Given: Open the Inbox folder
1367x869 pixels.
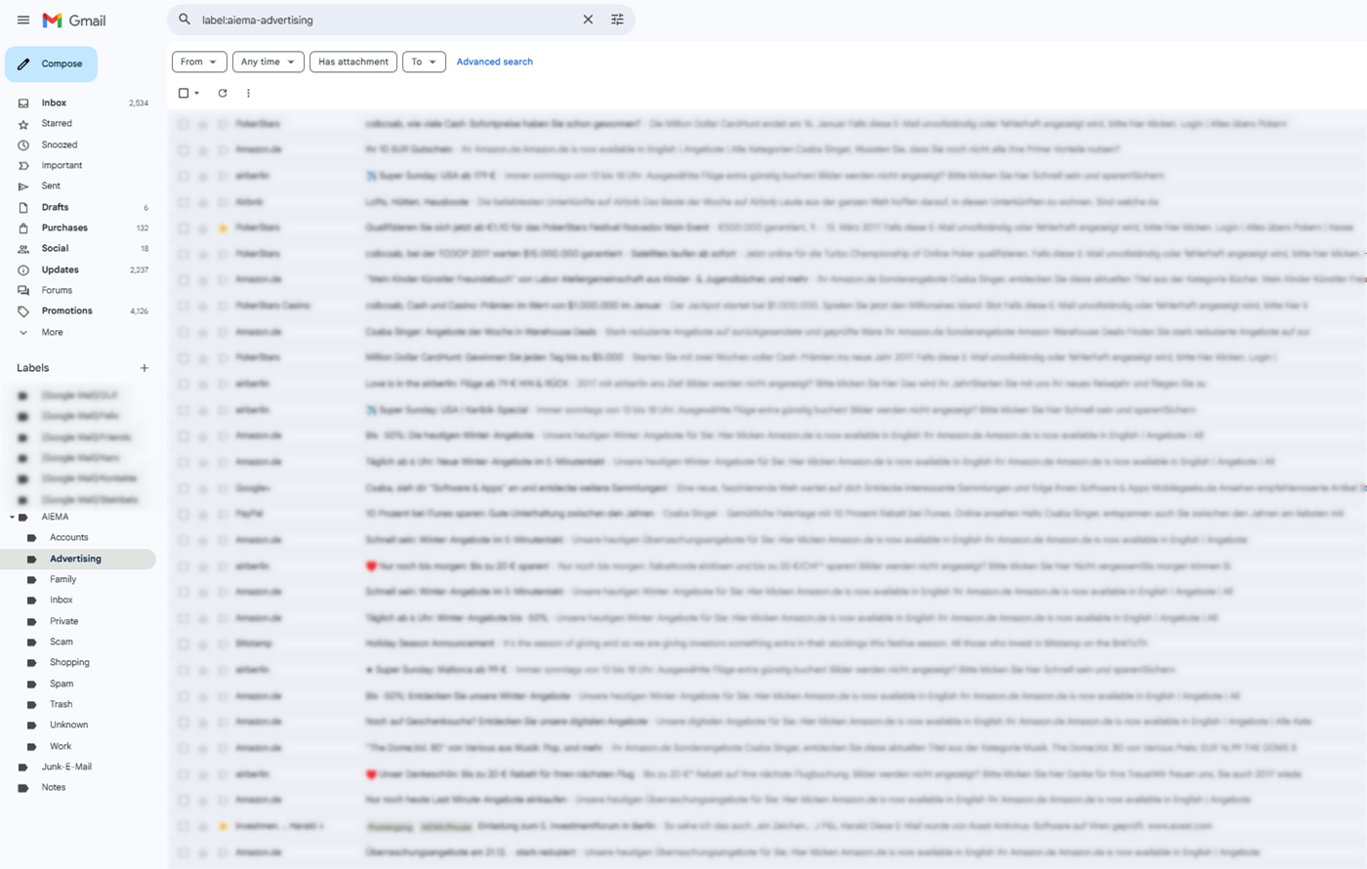Looking at the screenshot, I should tap(54, 103).
